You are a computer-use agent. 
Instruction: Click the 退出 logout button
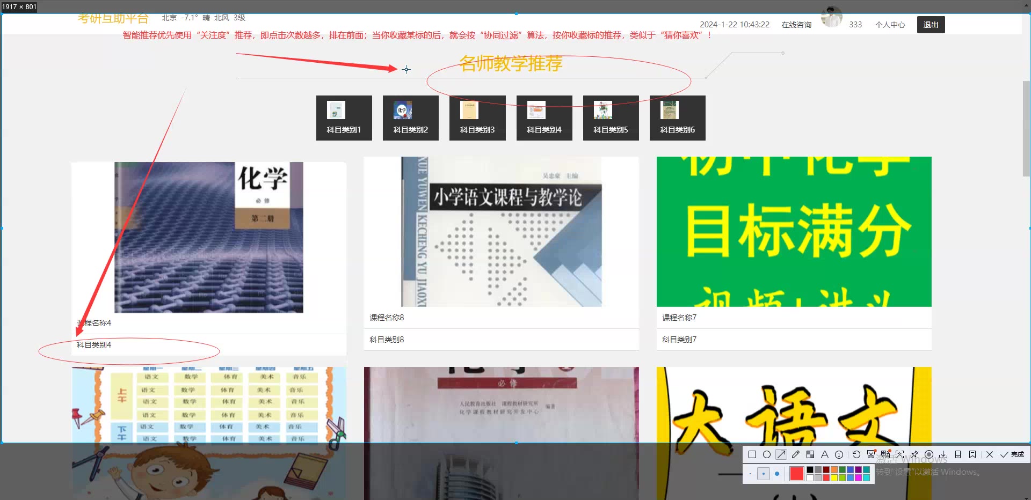931,25
